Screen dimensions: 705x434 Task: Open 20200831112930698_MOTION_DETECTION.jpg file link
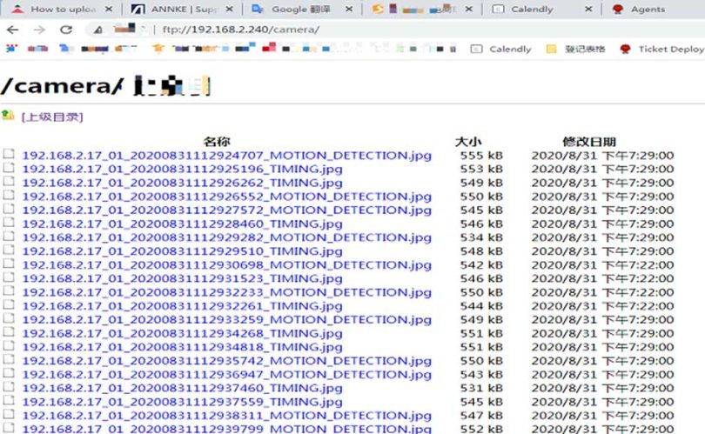pyautogui.click(x=226, y=264)
